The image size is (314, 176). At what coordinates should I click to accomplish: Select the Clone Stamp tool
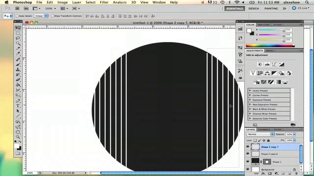pyautogui.click(x=18, y=69)
